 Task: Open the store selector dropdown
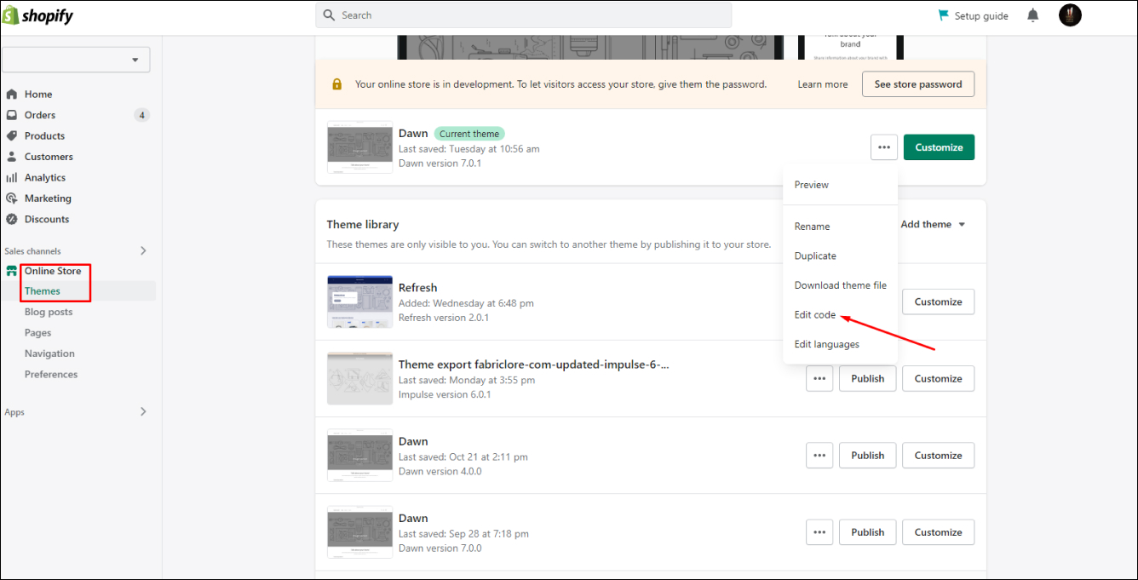click(77, 60)
